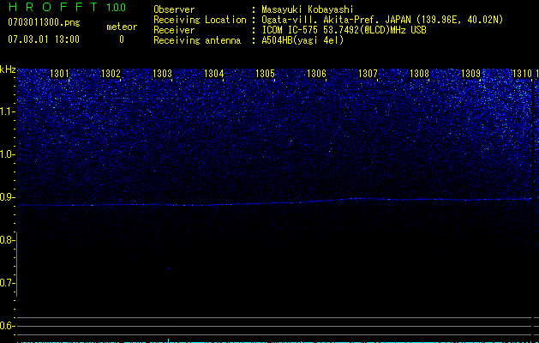Viewport: 539px width, 343px height.
Task: Select the filename 0703011300.png
Action: [44, 22]
